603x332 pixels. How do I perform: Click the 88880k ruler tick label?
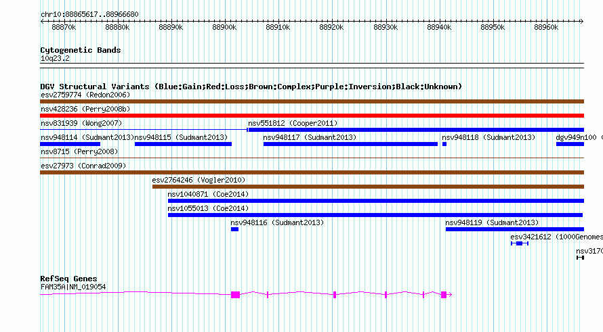(x=117, y=27)
